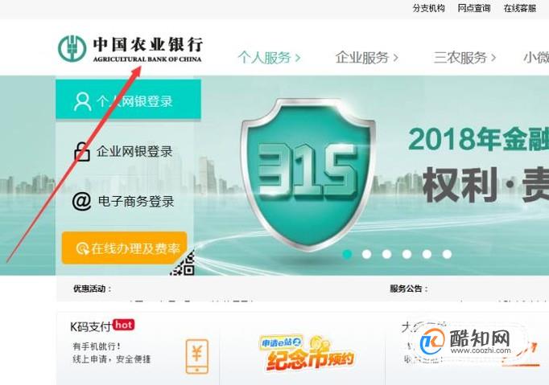549x385 pixels.
Task: Expand the 个人服务 navigation menu
Action: pyautogui.click(x=269, y=57)
